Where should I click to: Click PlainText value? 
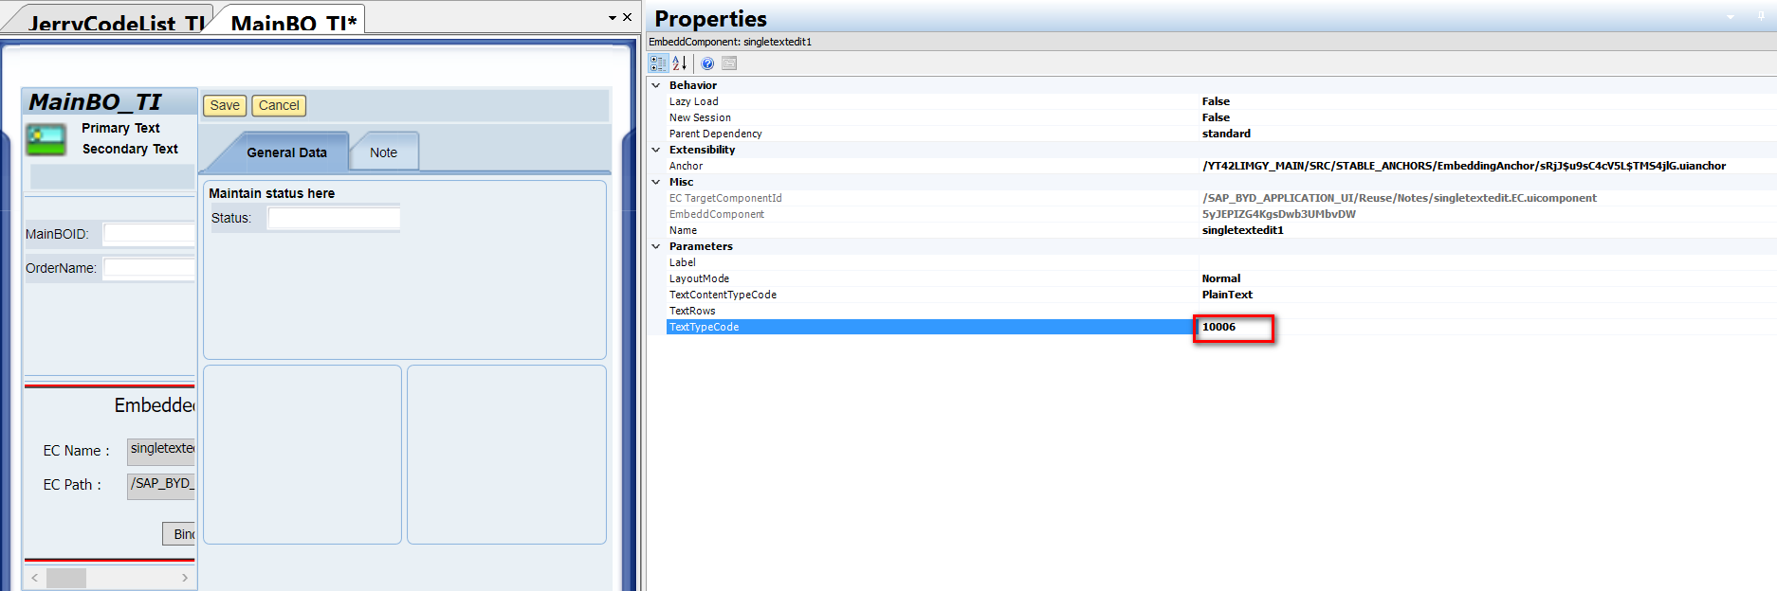point(1227,295)
